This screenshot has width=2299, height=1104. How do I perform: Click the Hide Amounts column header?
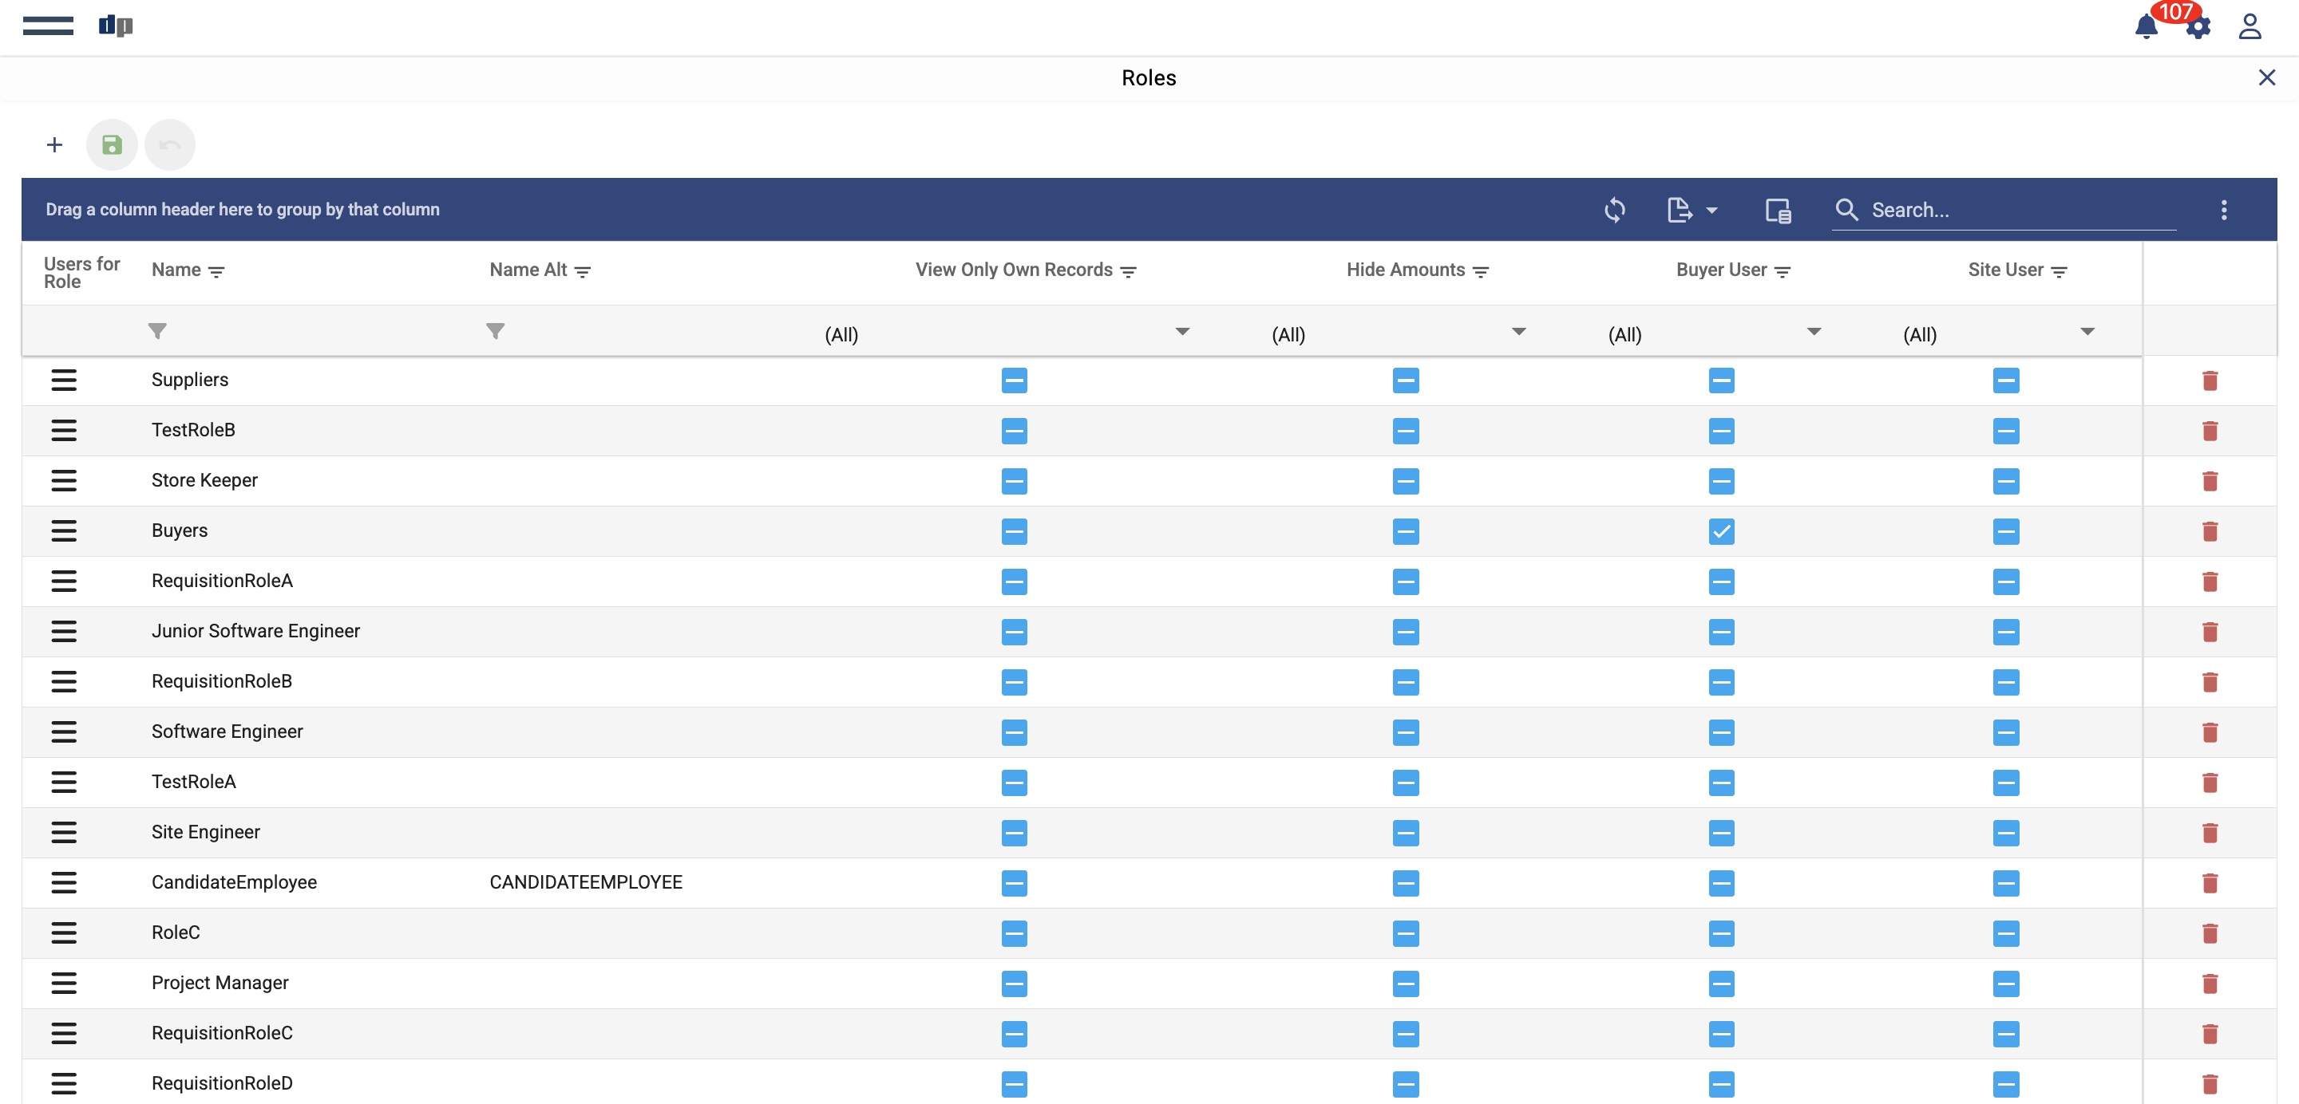click(x=1405, y=270)
